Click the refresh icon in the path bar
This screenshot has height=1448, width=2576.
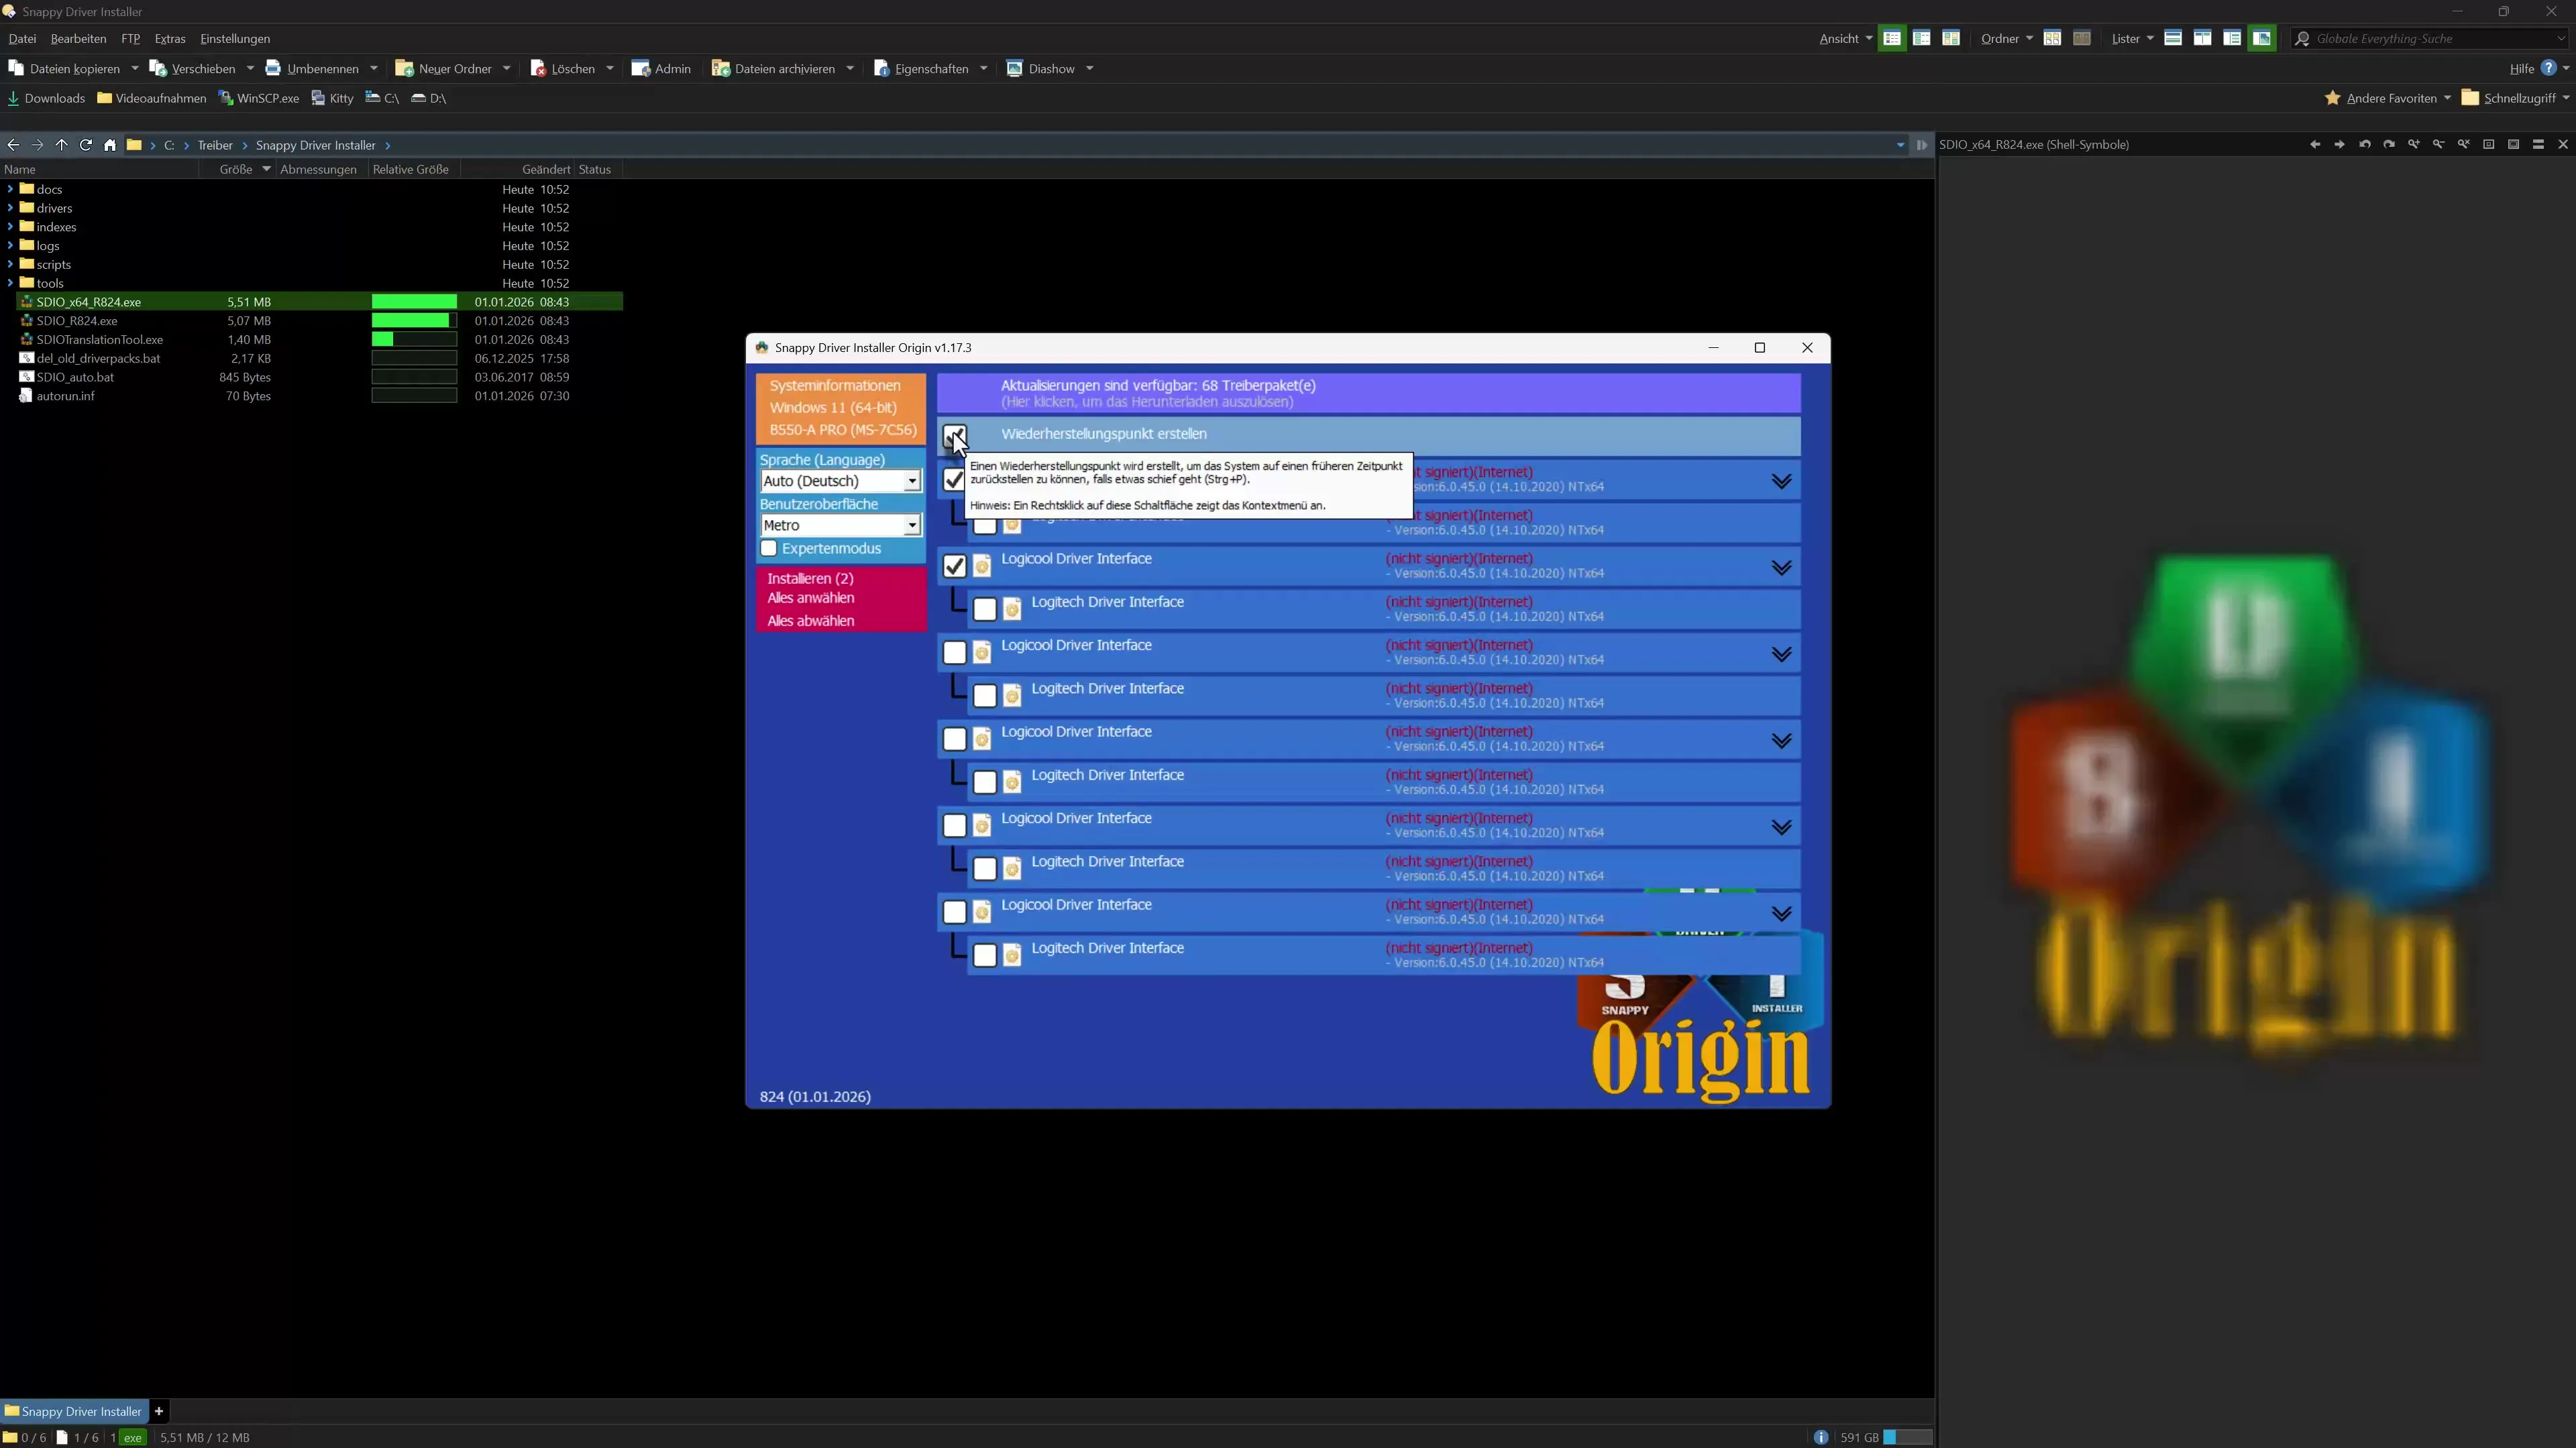pyautogui.click(x=86, y=145)
